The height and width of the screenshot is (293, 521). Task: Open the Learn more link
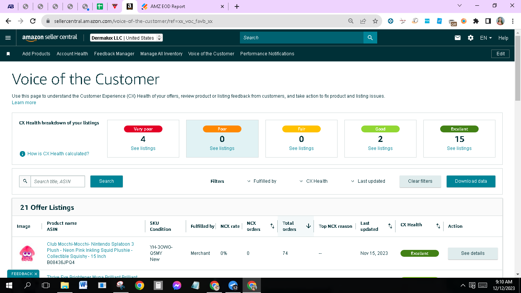pyautogui.click(x=24, y=103)
